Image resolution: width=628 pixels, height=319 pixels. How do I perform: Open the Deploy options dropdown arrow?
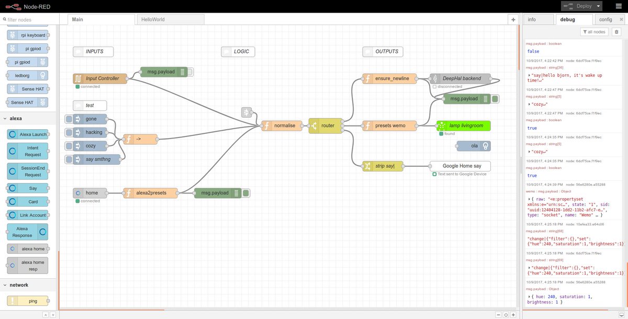[x=598, y=6]
